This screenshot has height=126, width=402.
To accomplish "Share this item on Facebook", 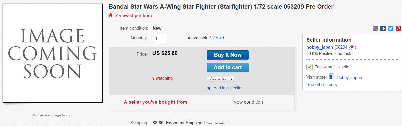I will click(383, 29).
